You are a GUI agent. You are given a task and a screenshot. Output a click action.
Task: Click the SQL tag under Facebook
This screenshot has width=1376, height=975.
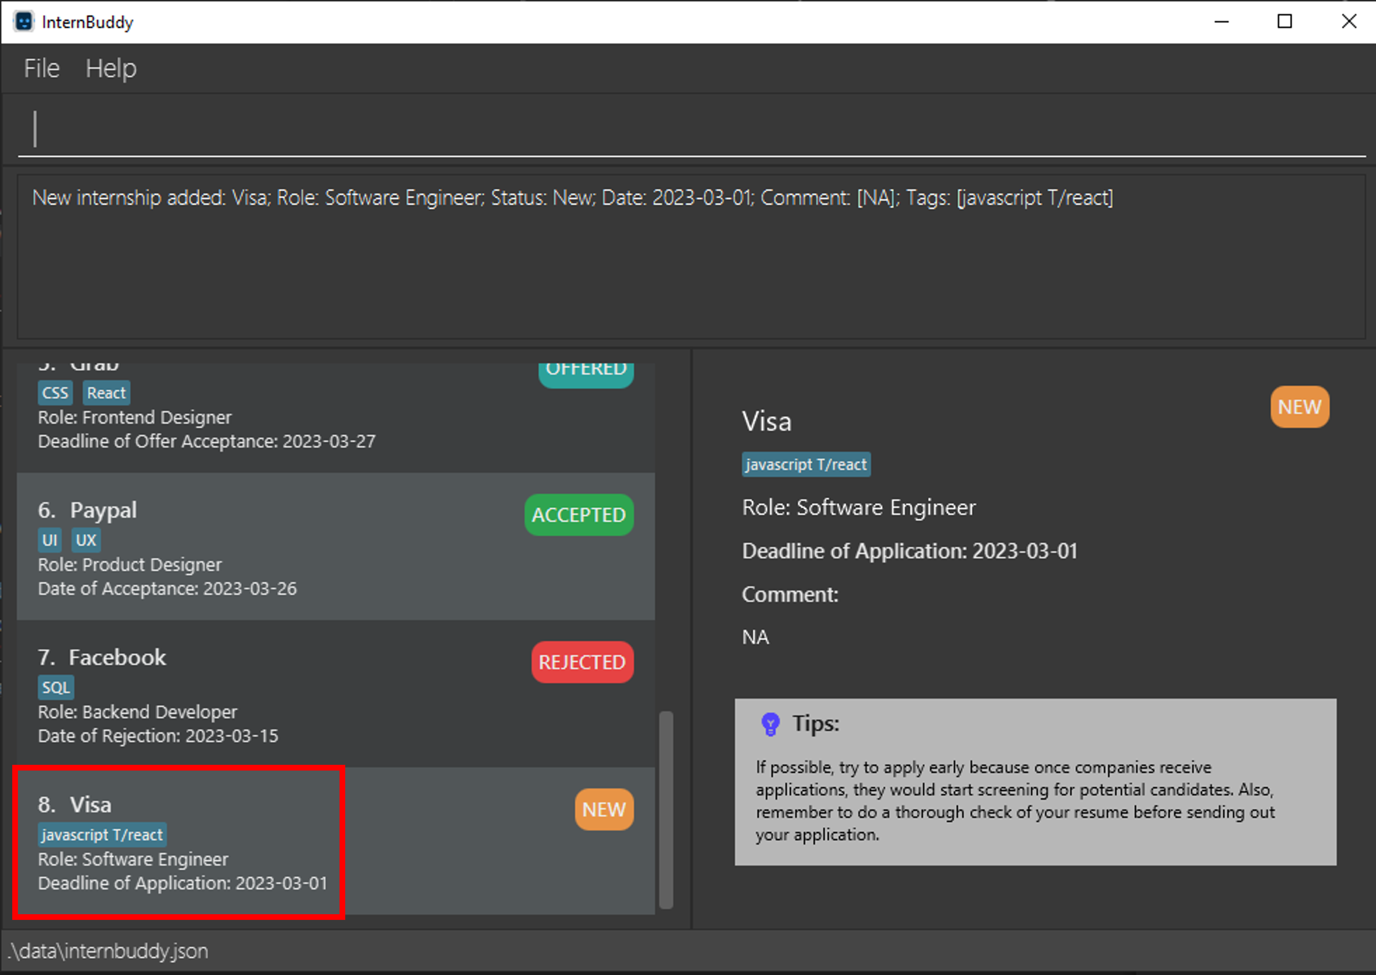[56, 687]
